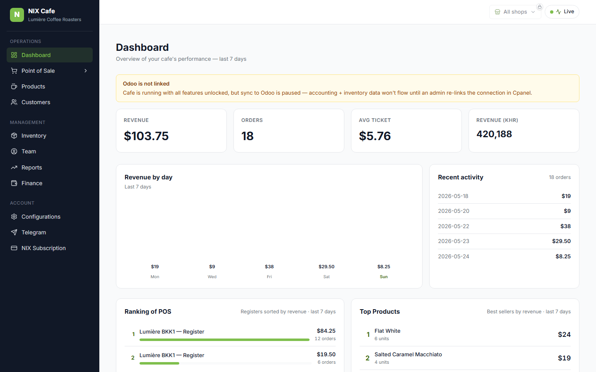This screenshot has width=596, height=372.
Task: Click the Configurations gear icon
Action: pos(14,217)
